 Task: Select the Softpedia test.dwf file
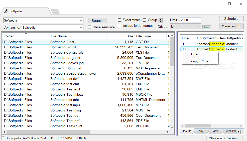pos(86,79)
